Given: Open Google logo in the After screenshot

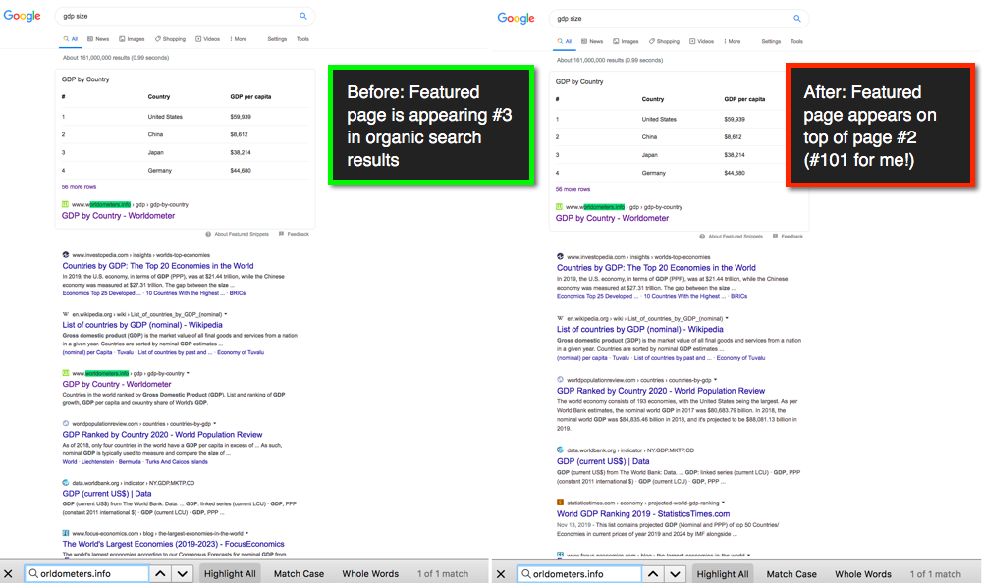Looking at the screenshot, I should click(x=517, y=19).
